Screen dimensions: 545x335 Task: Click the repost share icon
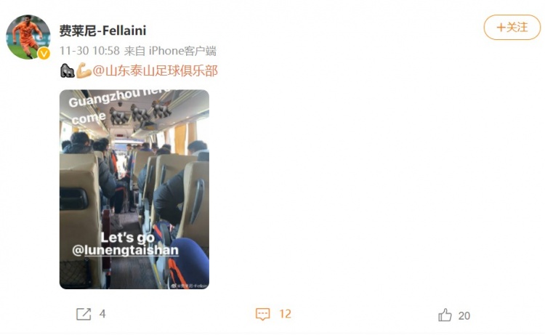pyautogui.click(x=84, y=314)
